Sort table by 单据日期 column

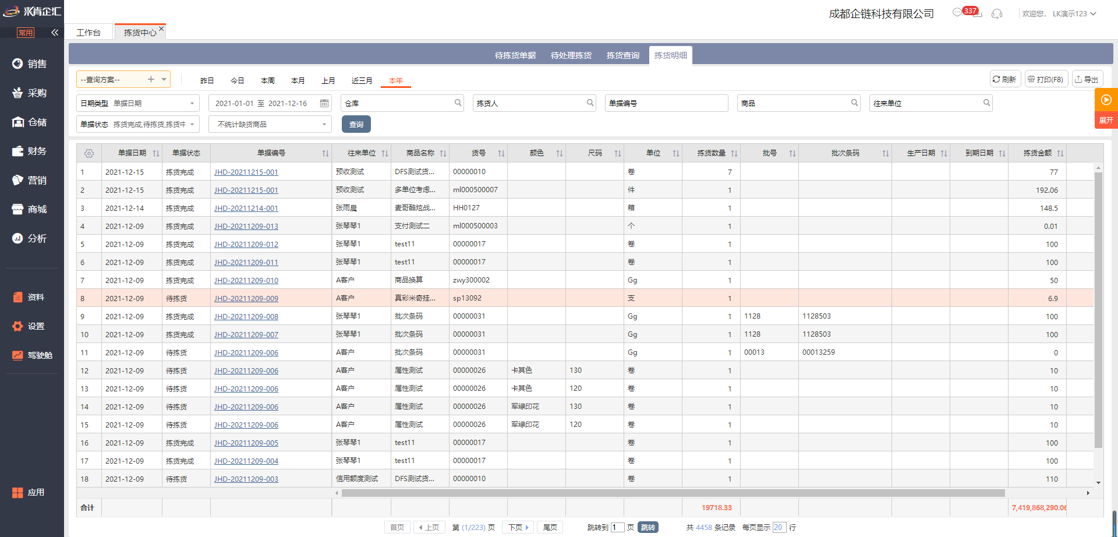coord(155,153)
